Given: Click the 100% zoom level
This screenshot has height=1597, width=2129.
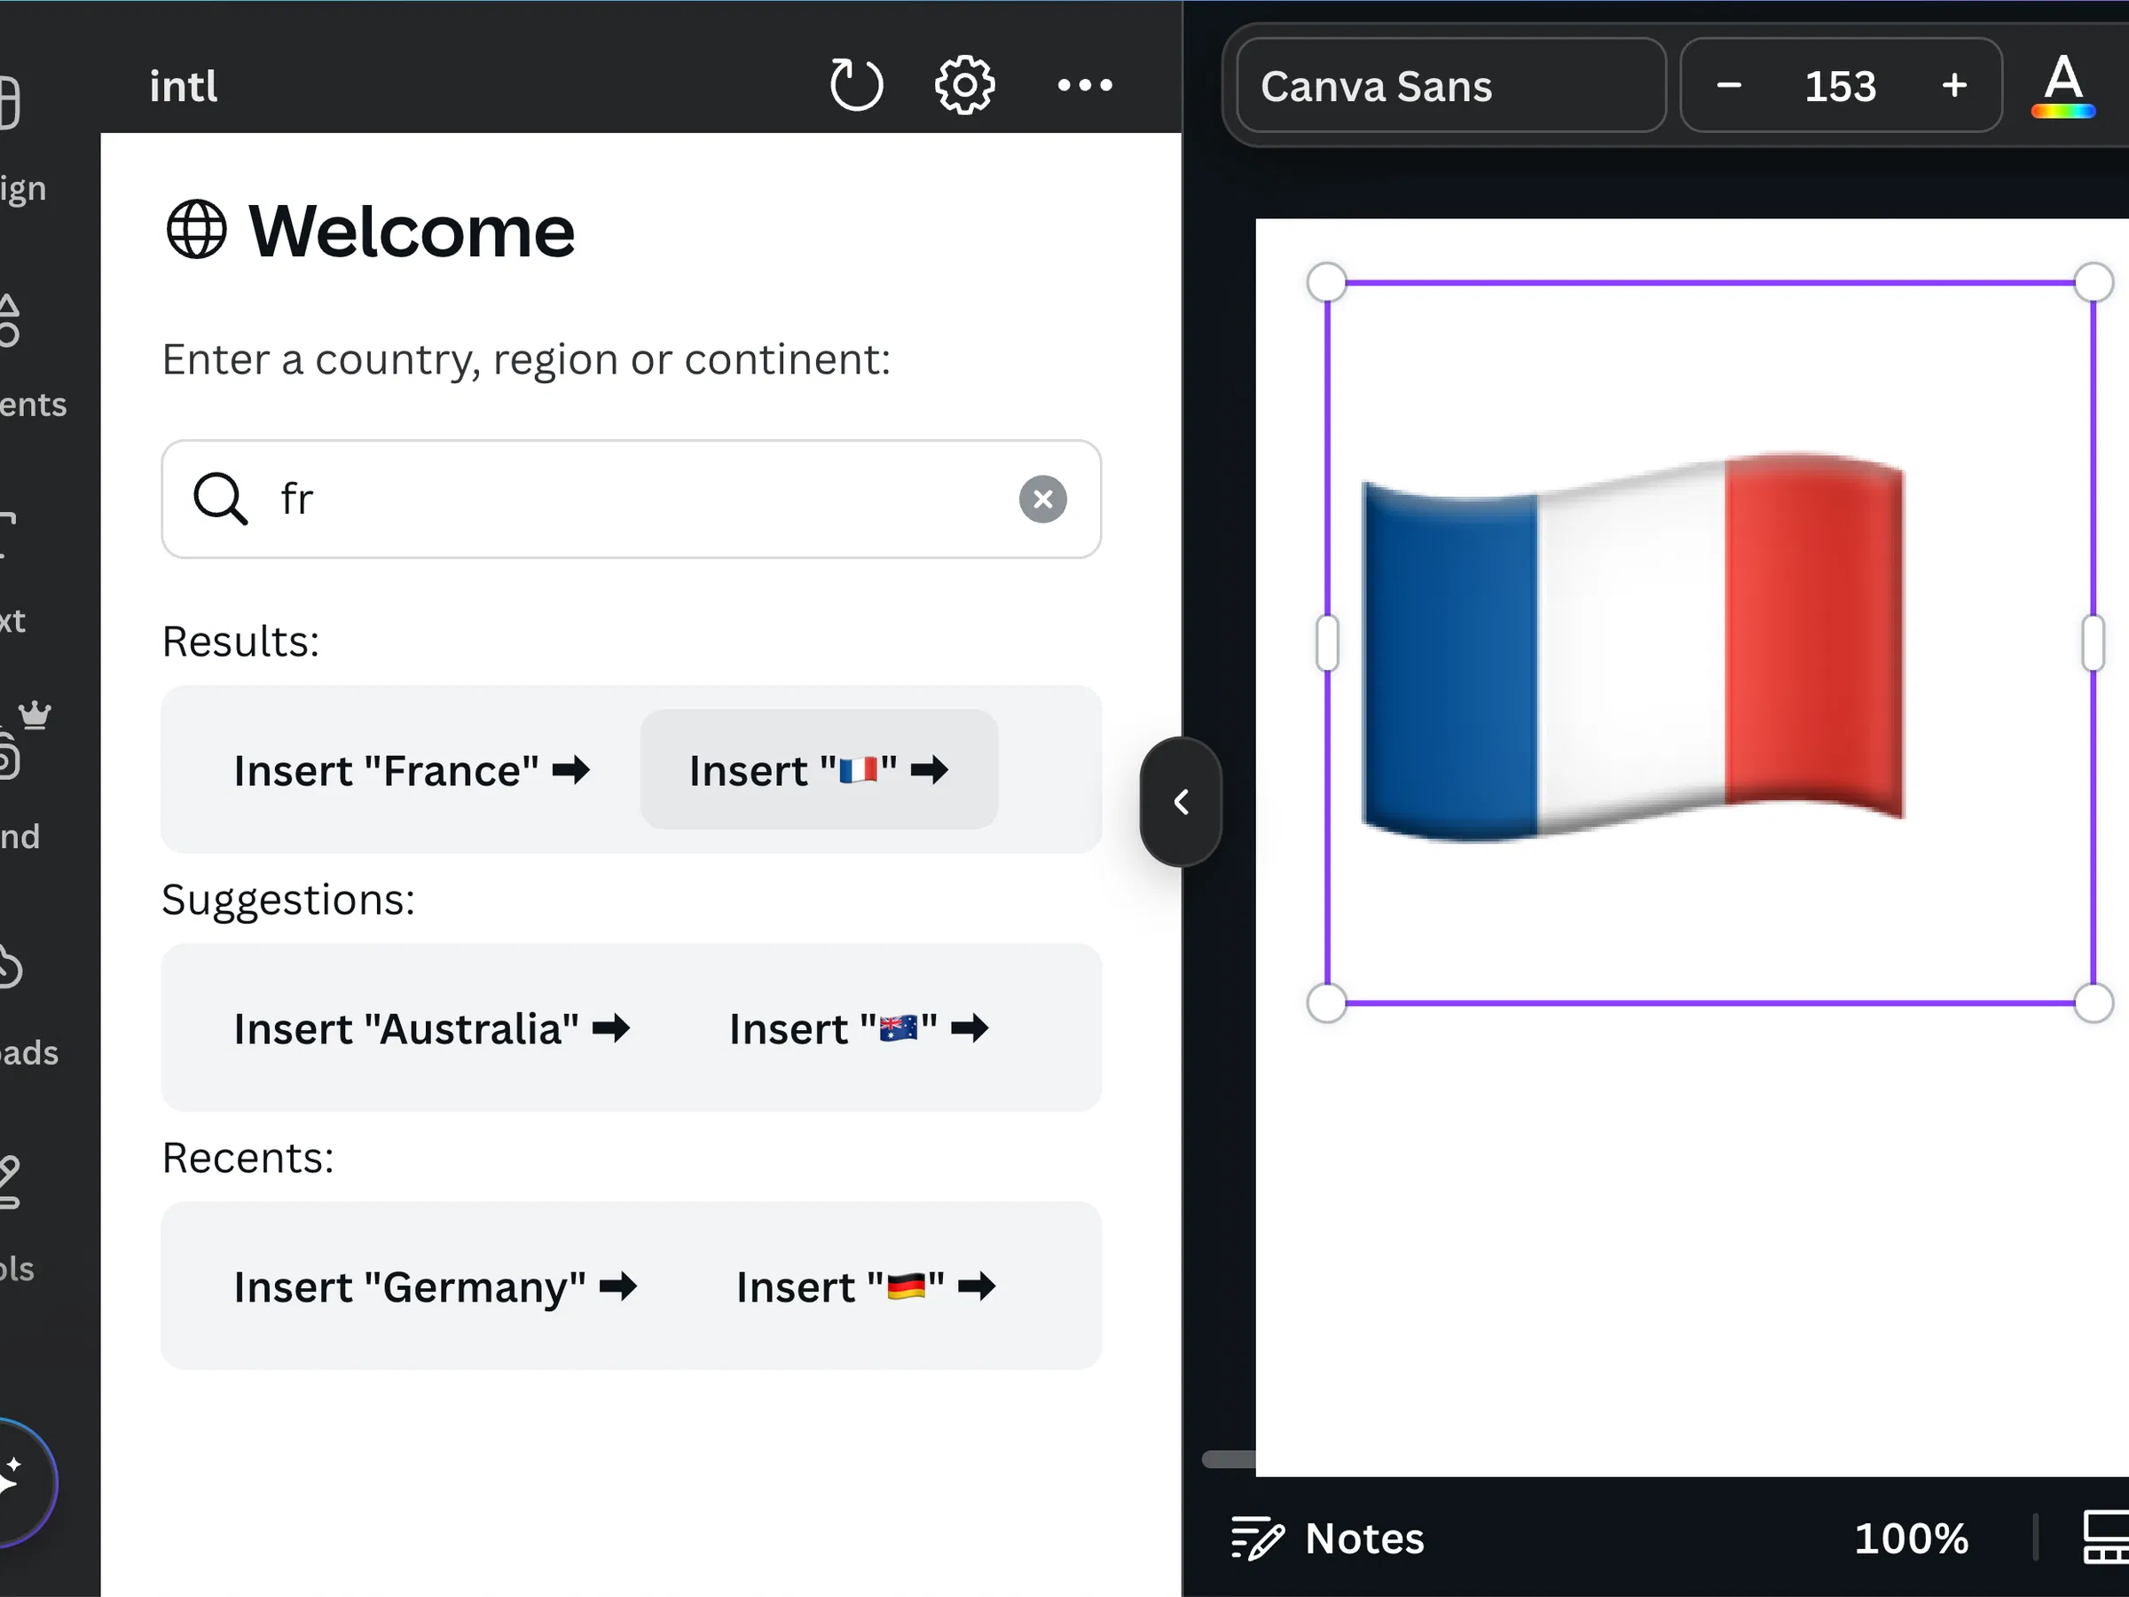Looking at the screenshot, I should pos(1911,1538).
